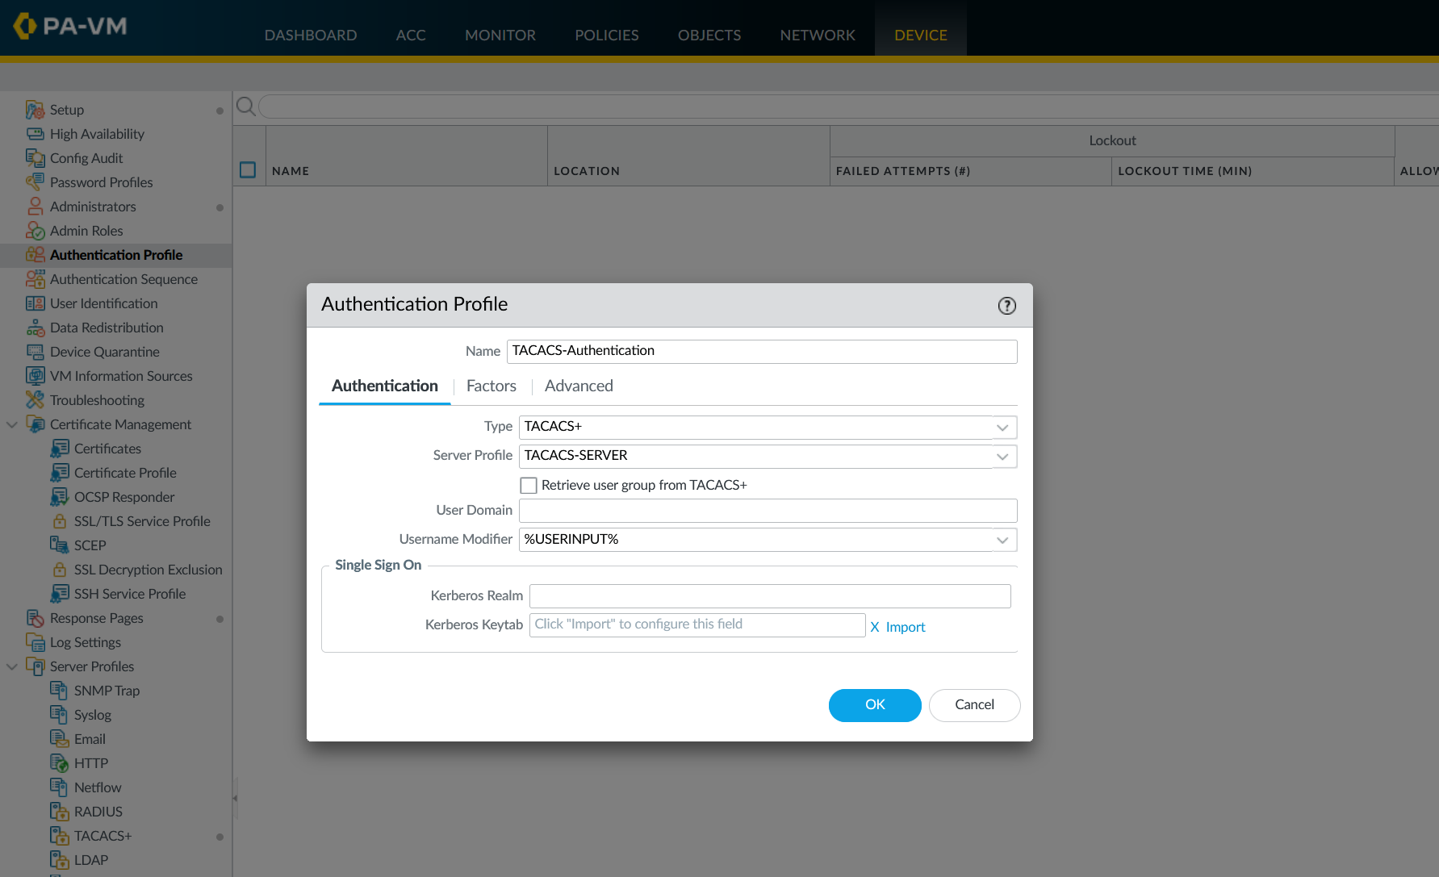1439x877 pixels.
Task: Click the Config Audit icon
Action: pyautogui.click(x=35, y=158)
